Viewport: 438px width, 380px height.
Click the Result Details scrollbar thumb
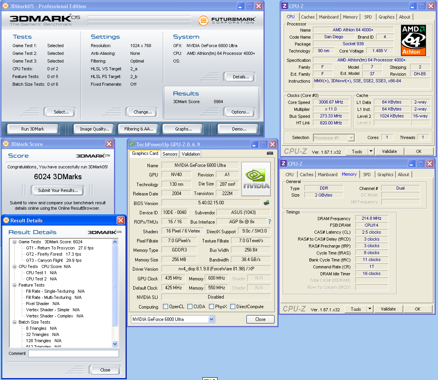point(115,285)
